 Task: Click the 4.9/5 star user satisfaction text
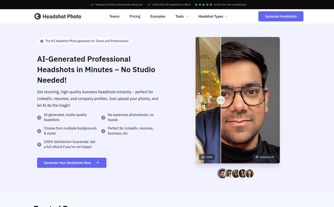click(x=230, y=5)
